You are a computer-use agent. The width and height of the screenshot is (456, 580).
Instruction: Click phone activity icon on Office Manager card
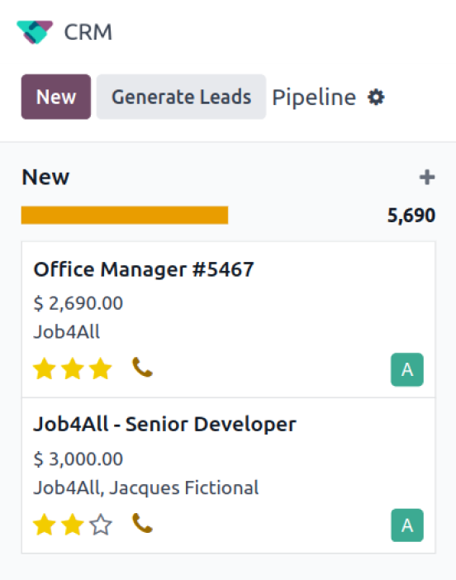tap(142, 367)
